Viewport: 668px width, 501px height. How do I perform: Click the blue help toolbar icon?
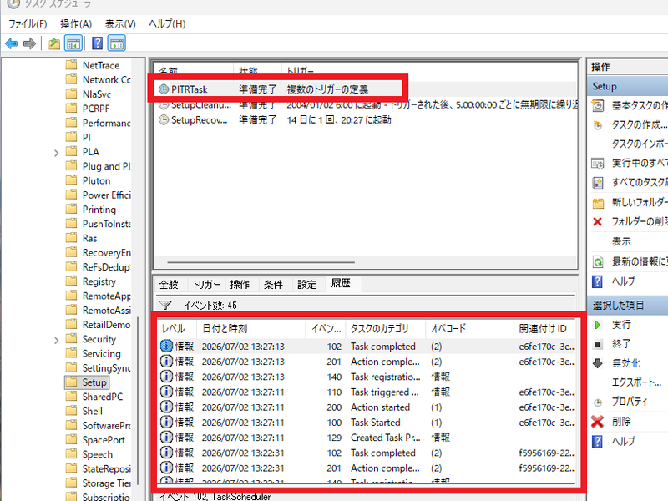tap(97, 43)
